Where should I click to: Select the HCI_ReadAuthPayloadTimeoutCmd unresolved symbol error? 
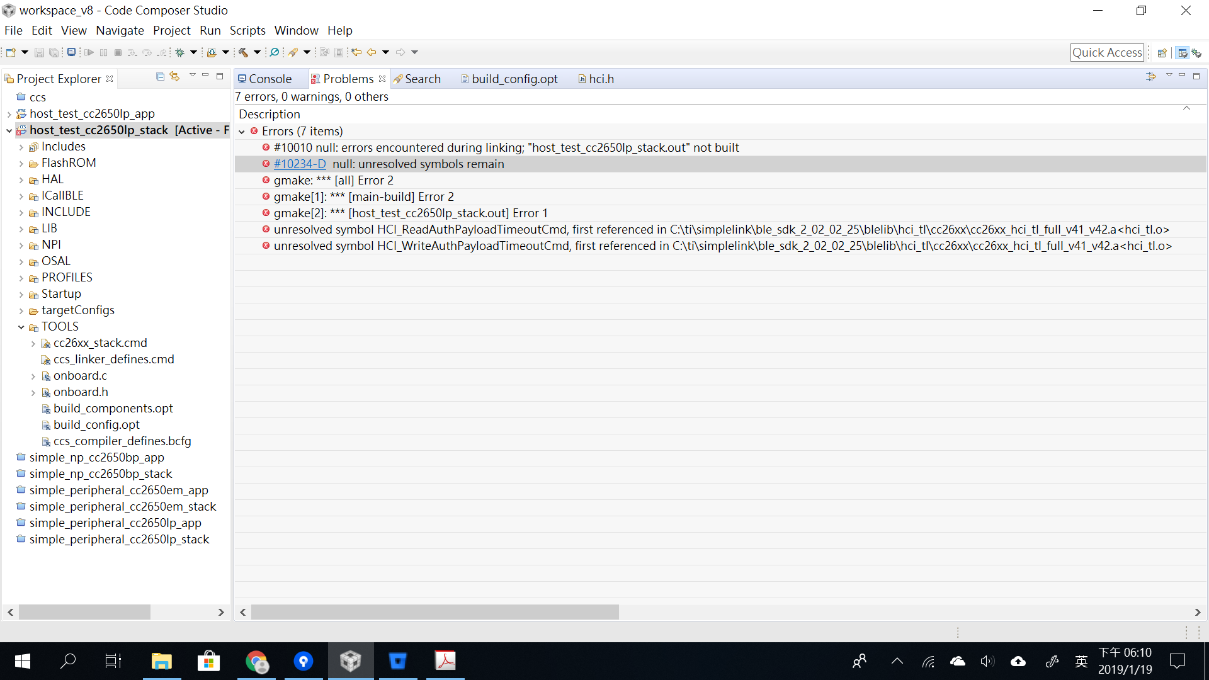(x=720, y=229)
